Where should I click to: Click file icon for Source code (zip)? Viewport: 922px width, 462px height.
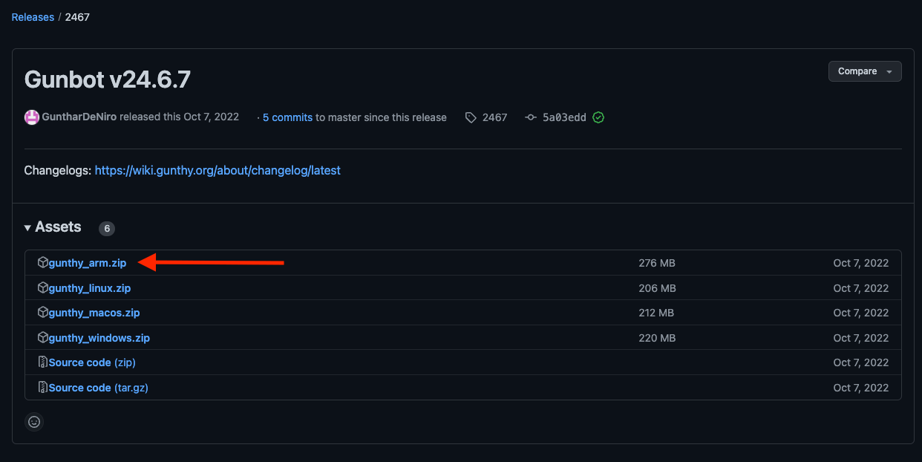43,362
